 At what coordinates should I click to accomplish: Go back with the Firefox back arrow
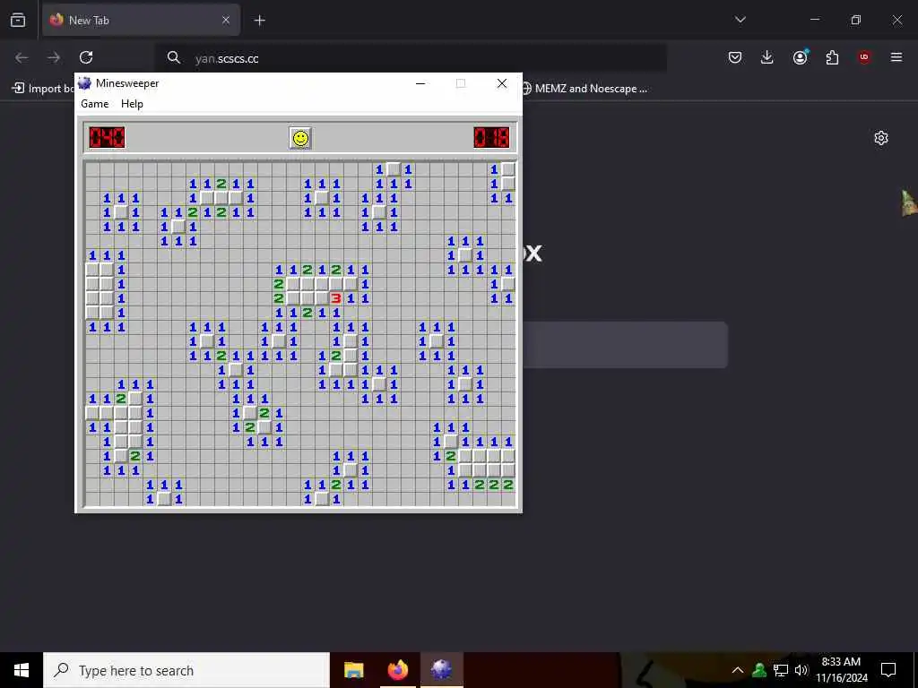pyautogui.click(x=22, y=57)
